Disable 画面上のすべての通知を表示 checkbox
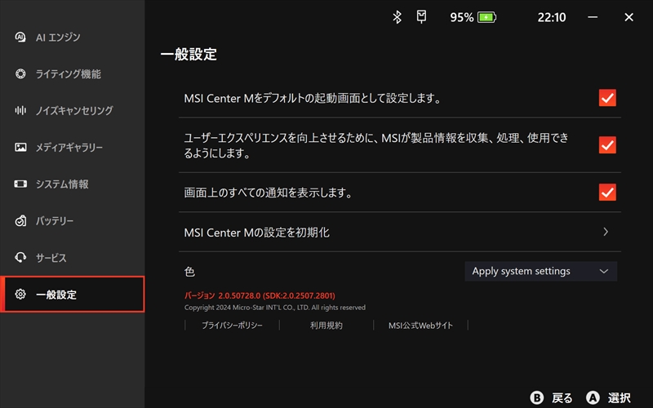This screenshot has height=408, width=653. point(607,192)
